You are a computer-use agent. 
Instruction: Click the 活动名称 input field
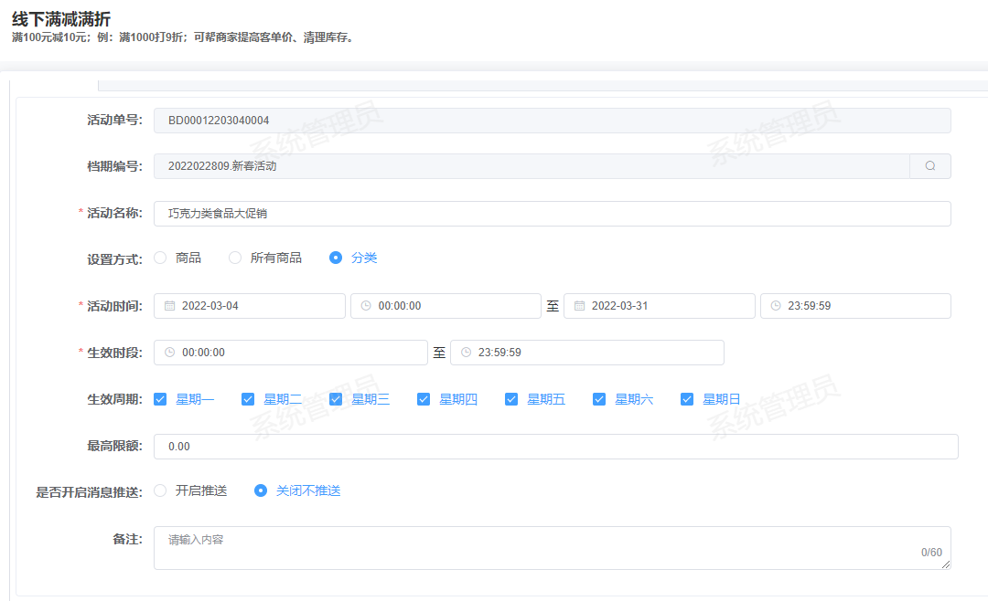552,214
